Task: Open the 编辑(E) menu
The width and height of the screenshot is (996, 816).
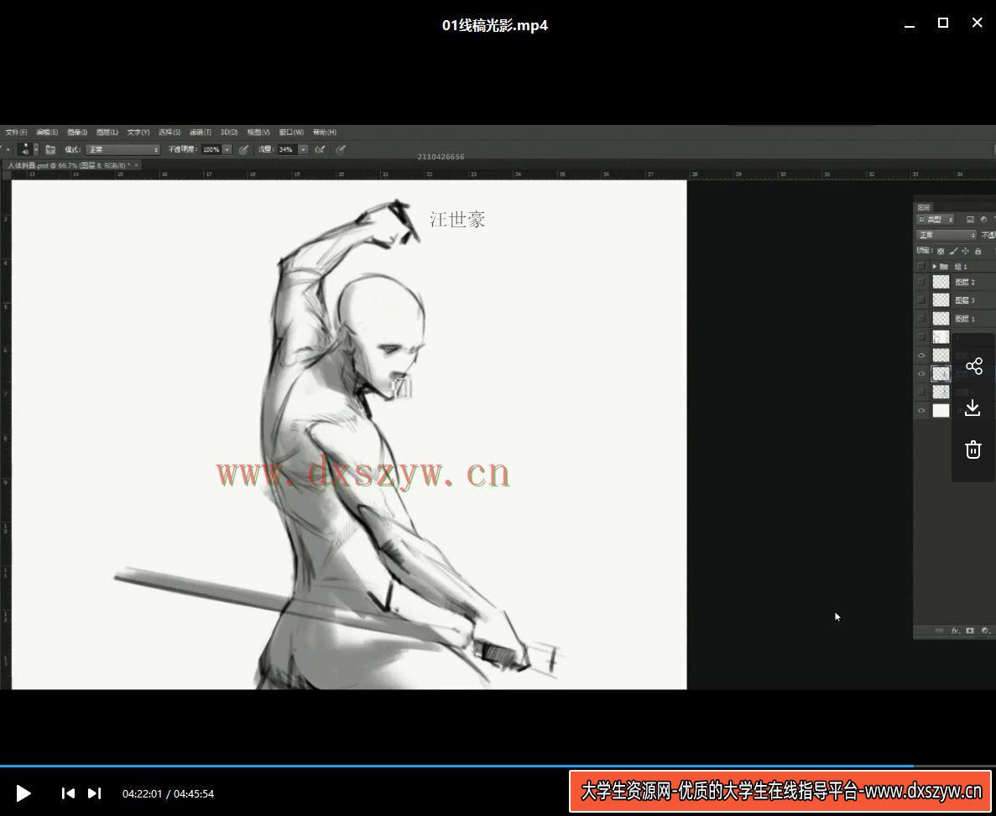Action: click(x=47, y=132)
